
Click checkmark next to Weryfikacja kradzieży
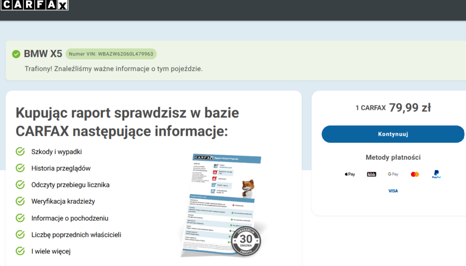pos(20,201)
